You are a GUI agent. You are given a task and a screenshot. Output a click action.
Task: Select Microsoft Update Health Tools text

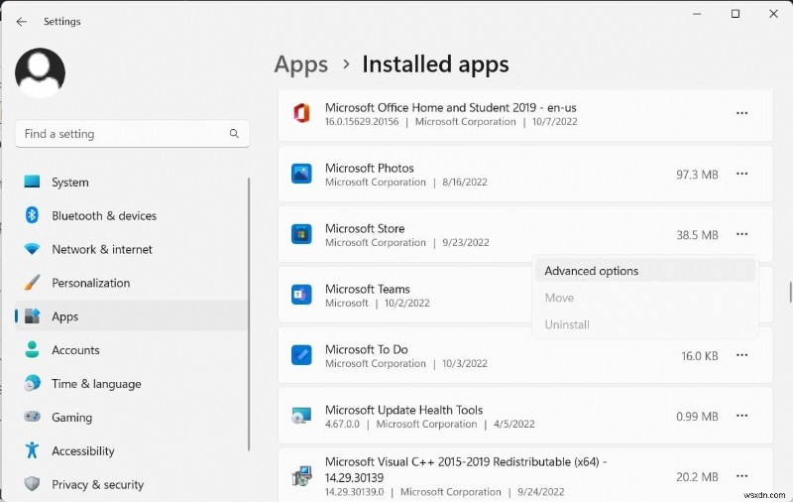(403, 410)
